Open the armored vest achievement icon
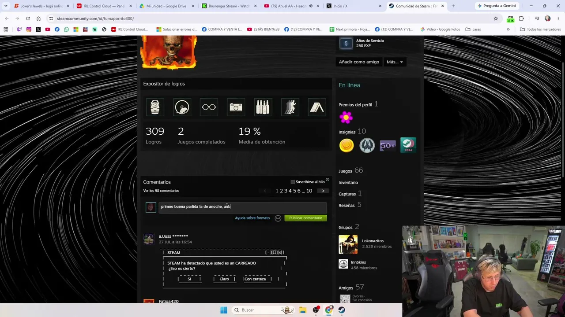Image resolution: width=565 pixels, height=317 pixels. (x=155, y=107)
